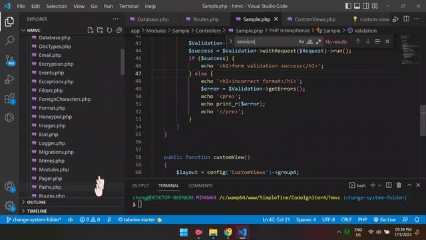Toggle Find in Selection option

coord(377,41)
